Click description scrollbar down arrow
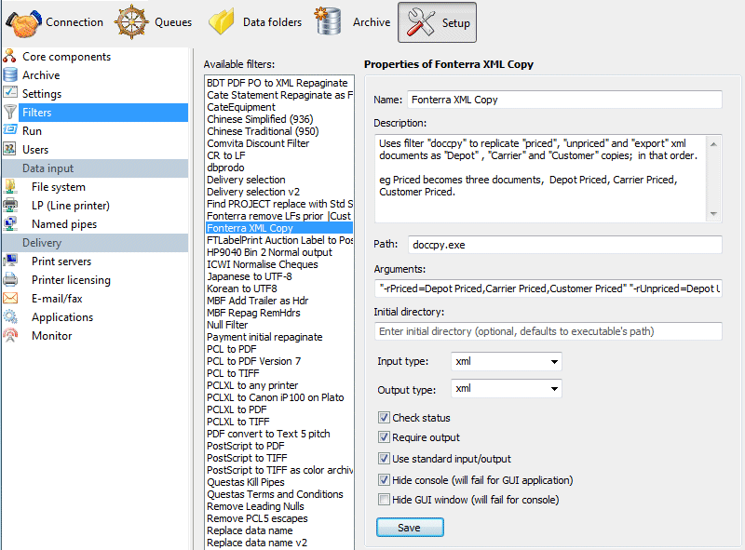The image size is (745, 550). point(713,214)
